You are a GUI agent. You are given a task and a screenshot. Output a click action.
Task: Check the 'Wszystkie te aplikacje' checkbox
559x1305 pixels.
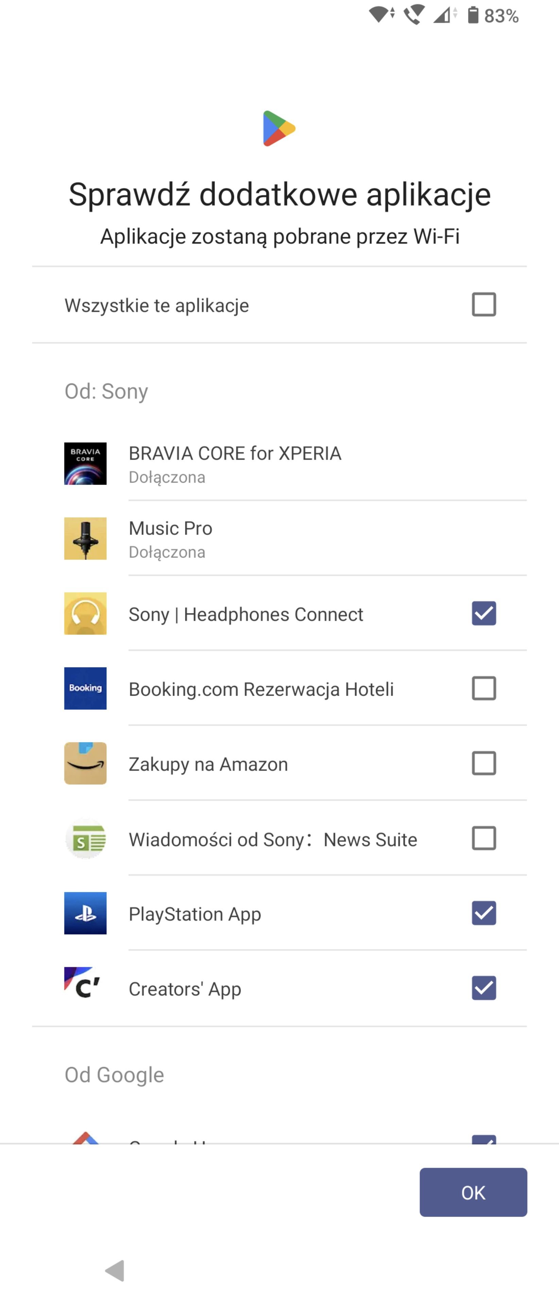coord(484,304)
